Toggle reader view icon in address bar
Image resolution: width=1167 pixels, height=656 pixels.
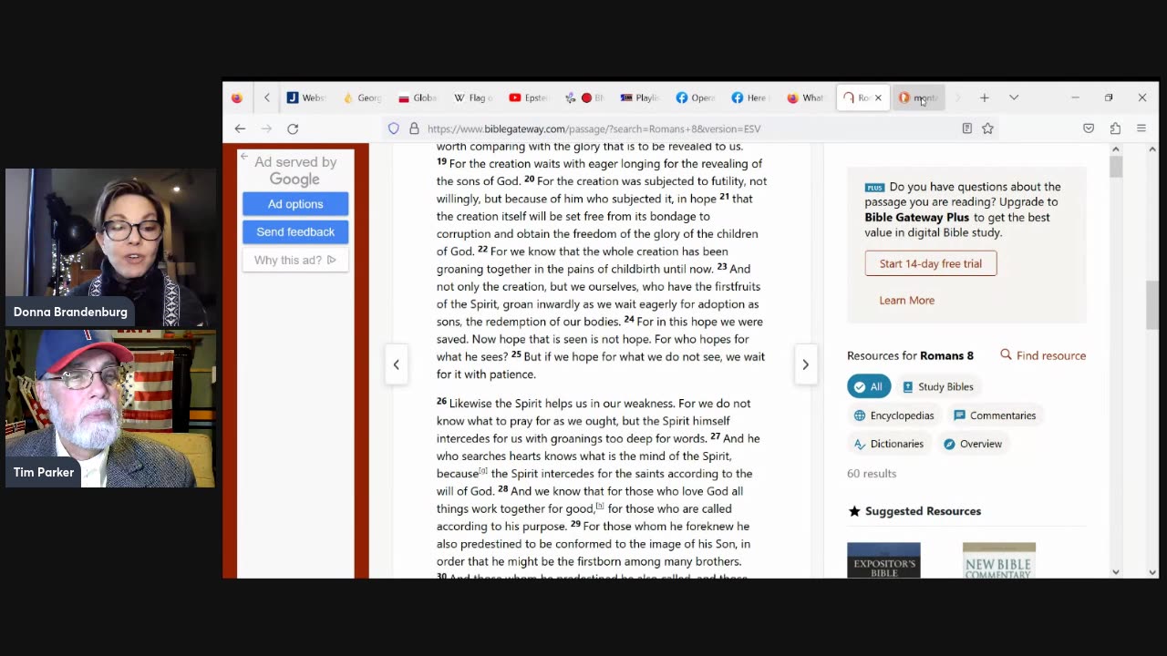tap(967, 128)
